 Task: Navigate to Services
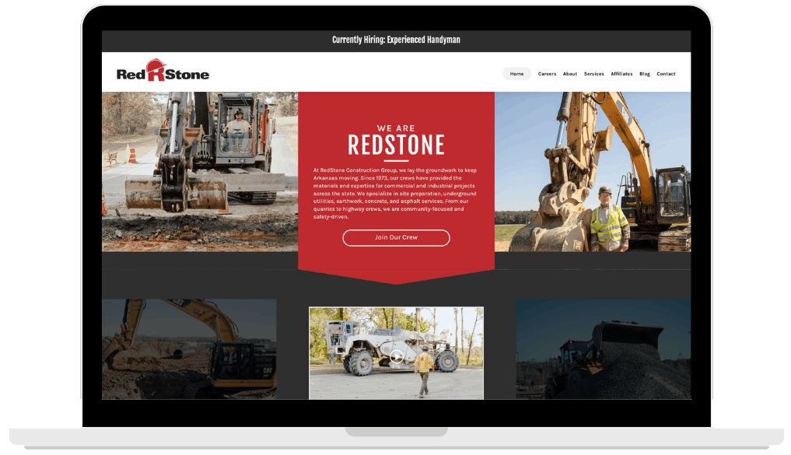pyautogui.click(x=593, y=74)
